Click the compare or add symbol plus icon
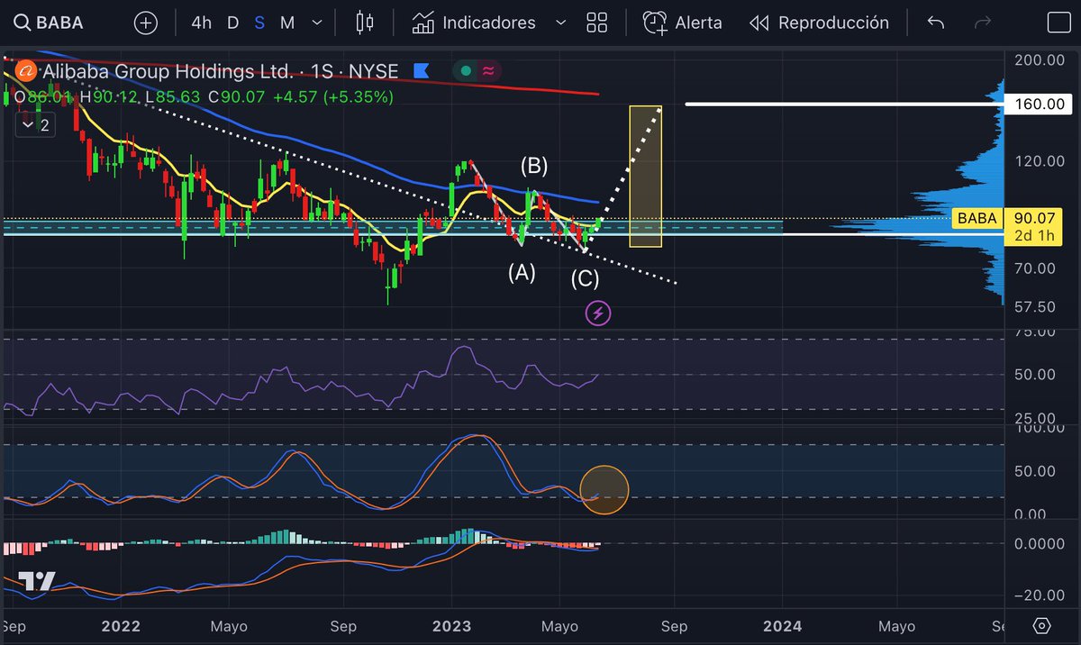The width and height of the screenshot is (1081, 645). pyautogui.click(x=145, y=23)
